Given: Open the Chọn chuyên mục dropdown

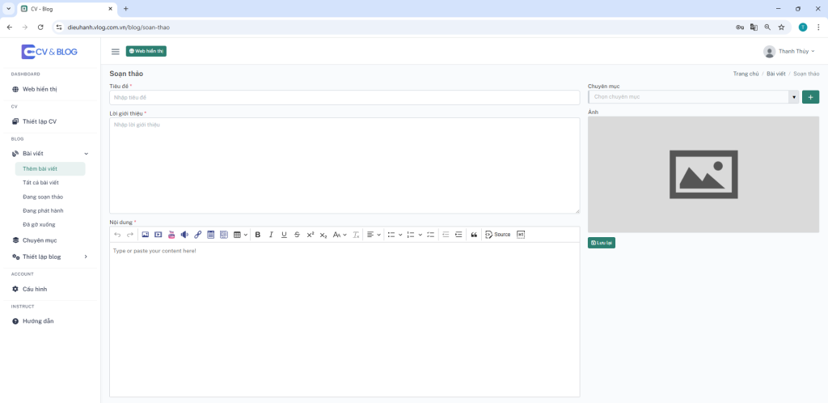Looking at the screenshot, I should 693,96.
